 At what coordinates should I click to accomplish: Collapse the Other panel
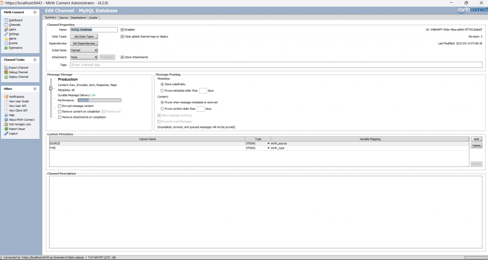(35, 89)
